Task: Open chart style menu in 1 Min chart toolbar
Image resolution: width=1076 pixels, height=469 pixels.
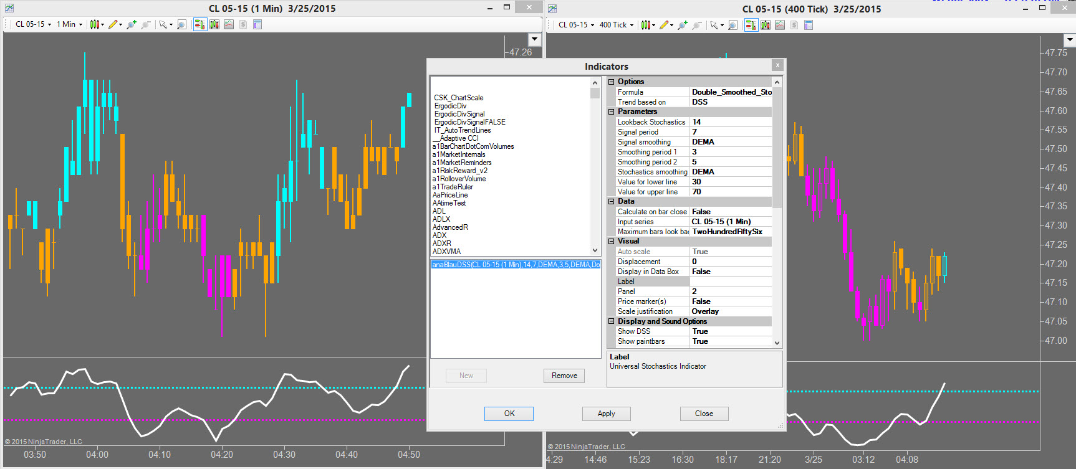Action: (96, 24)
